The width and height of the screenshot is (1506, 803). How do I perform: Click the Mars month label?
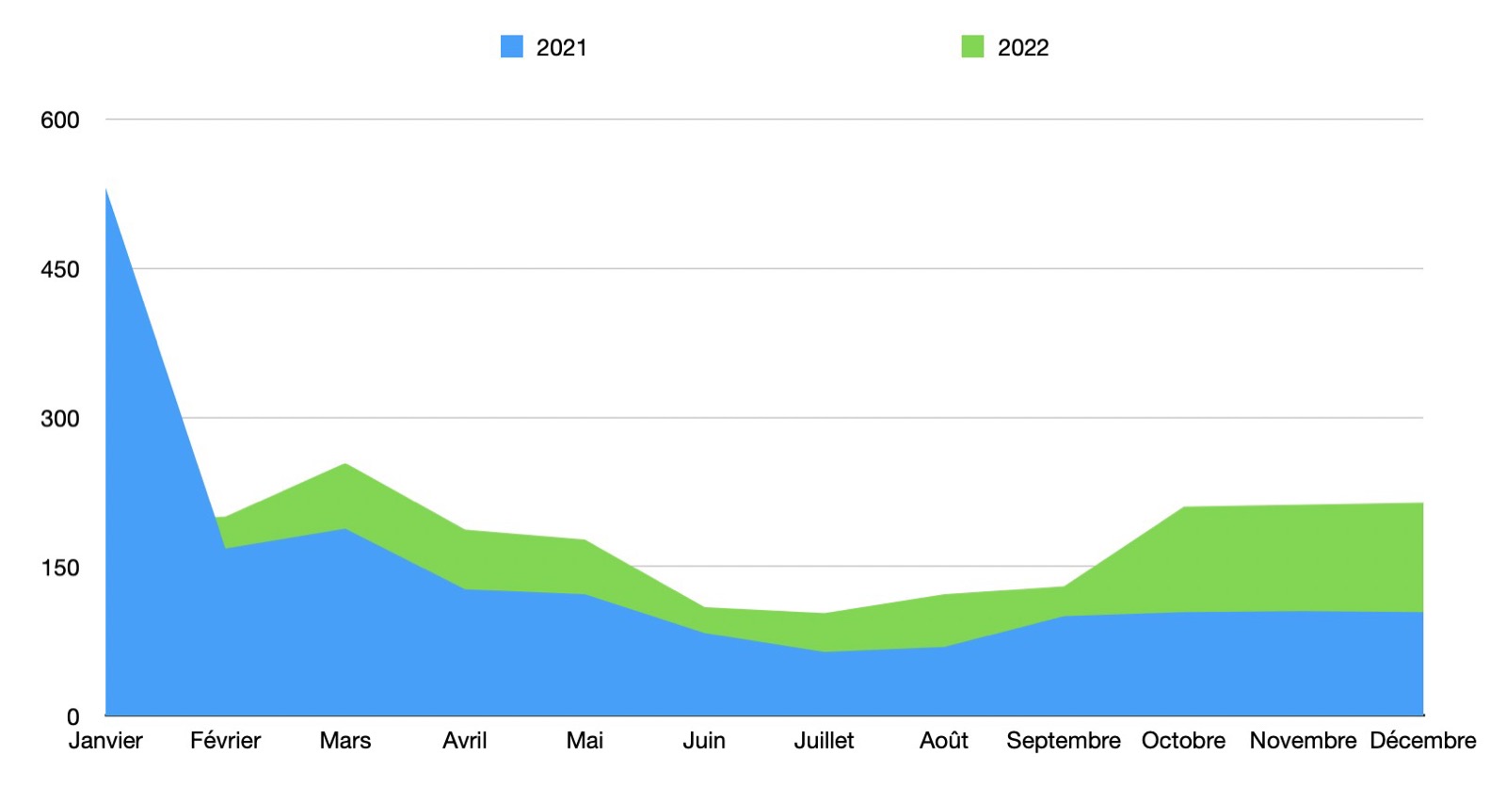(344, 741)
